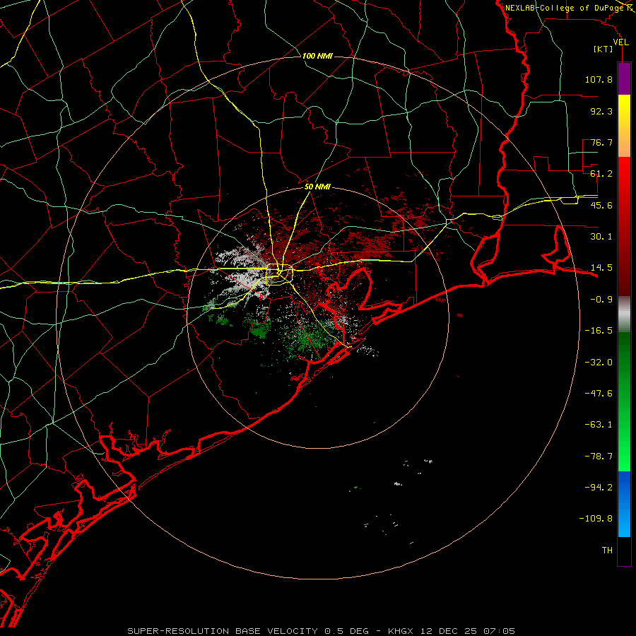Click the -94.2 value on velocity scale
The height and width of the screenshot is (636, 636).
pyautogui.click(x=599, y=488)
